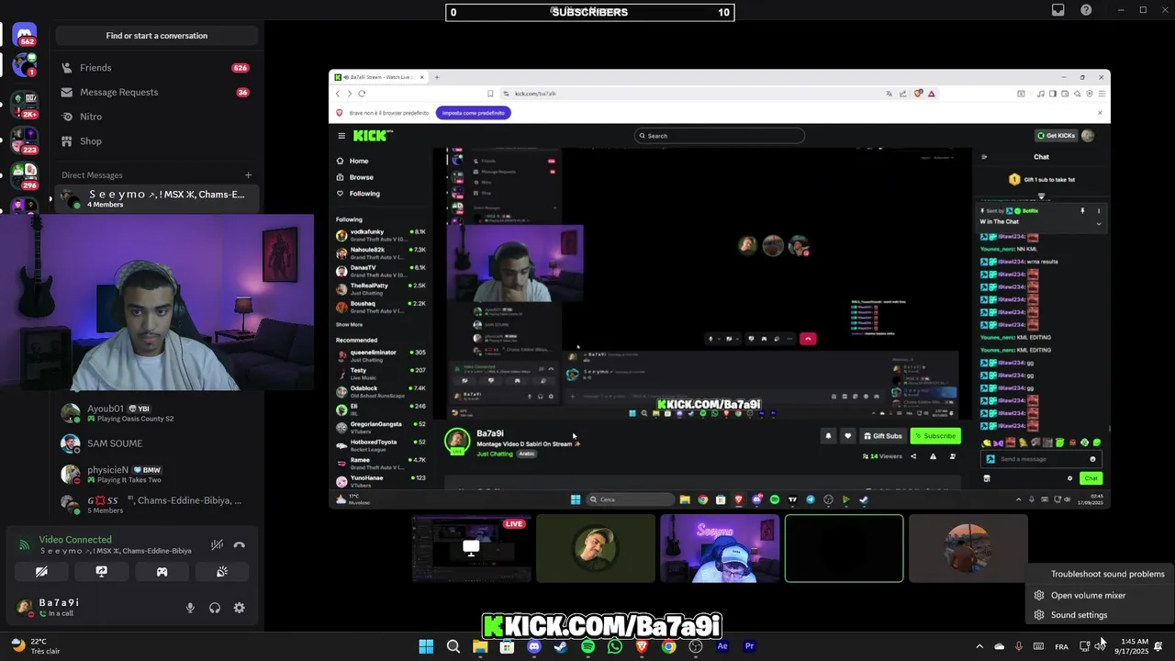Select the Seeyma webcam thumbnail
The width and height of the screenshot is (1175, 661).
coord(720,548)
